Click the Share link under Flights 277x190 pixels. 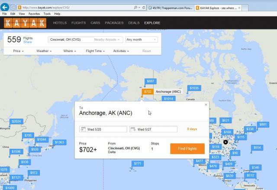tap(28, 42)
